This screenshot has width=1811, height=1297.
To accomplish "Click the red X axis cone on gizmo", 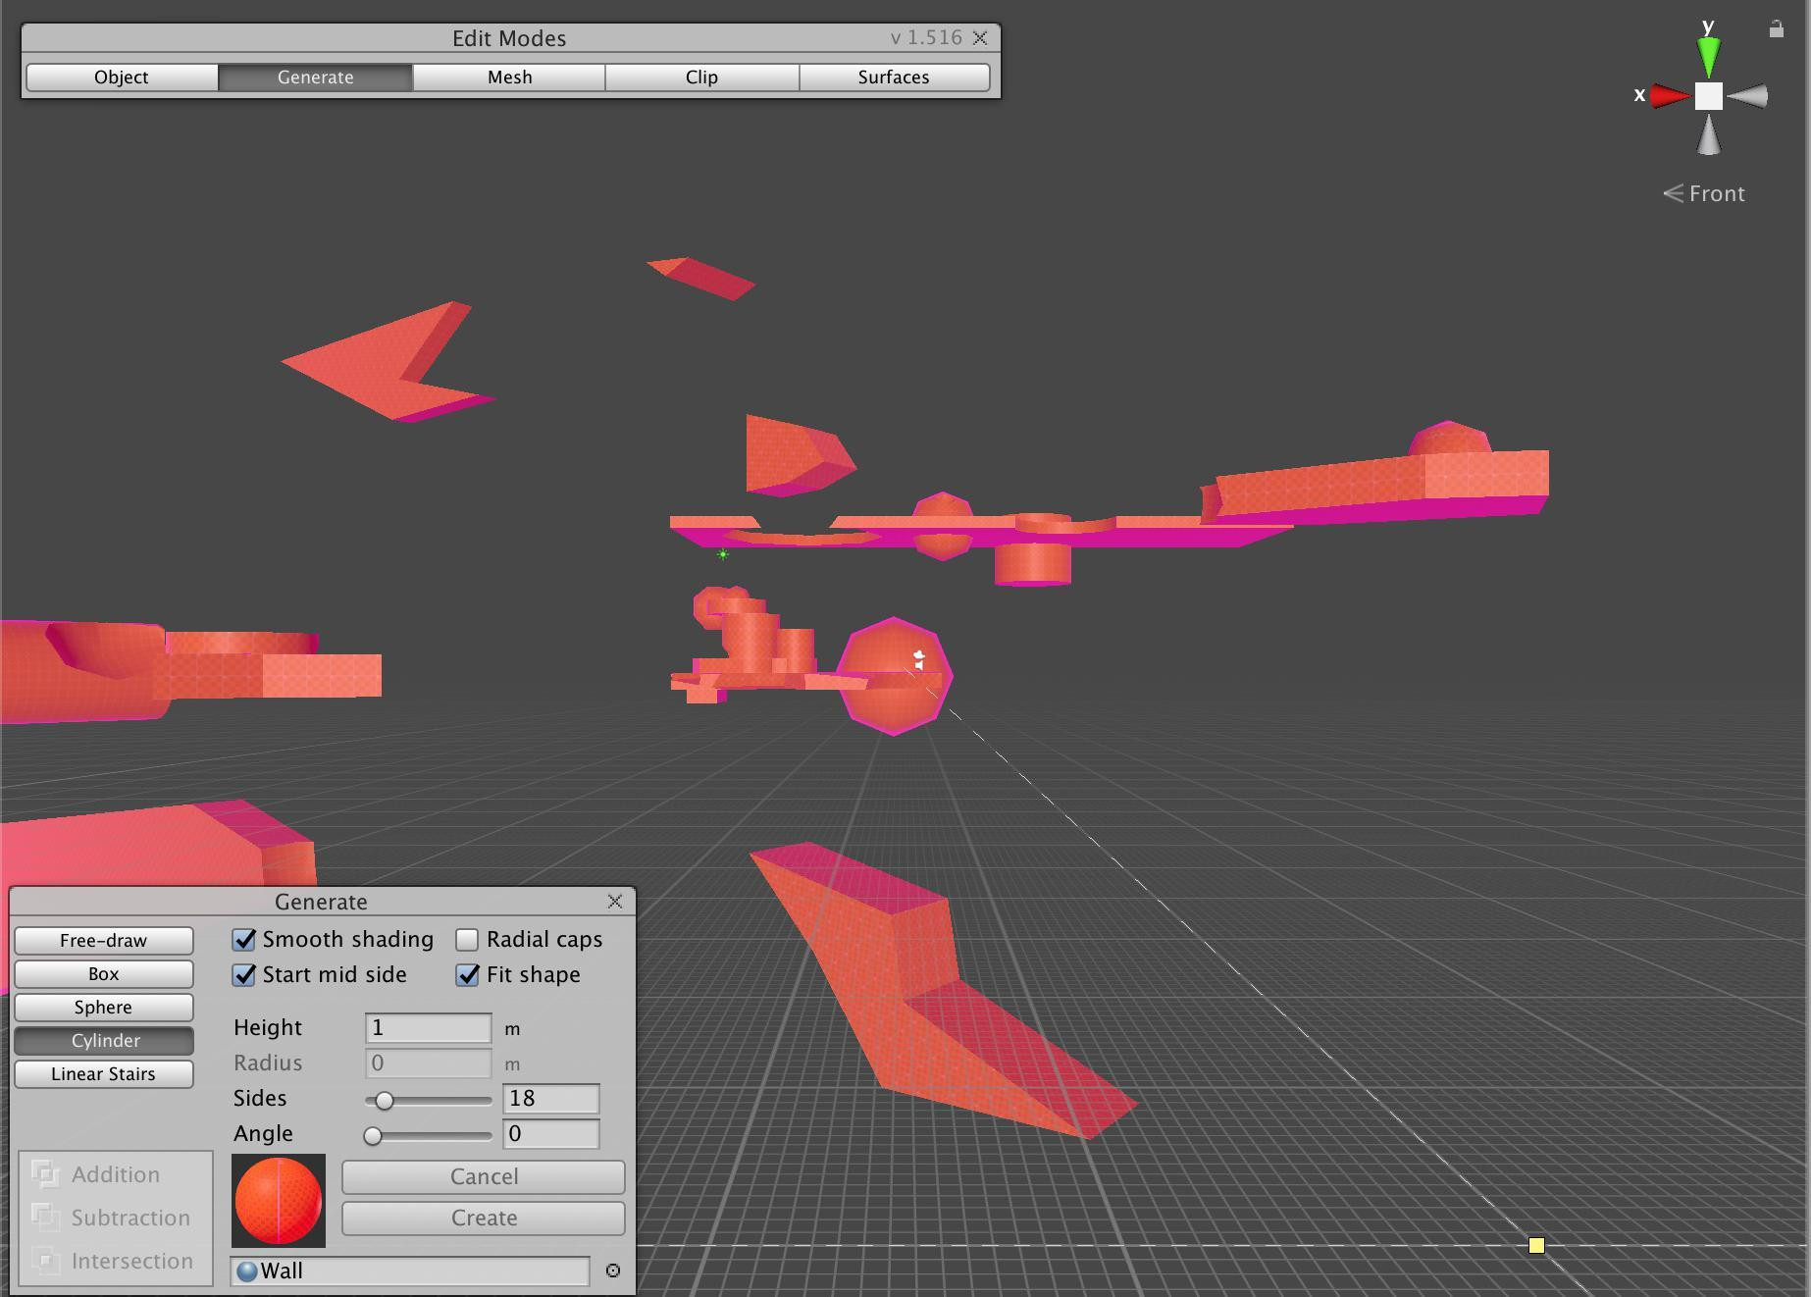I will (1669, 96).
